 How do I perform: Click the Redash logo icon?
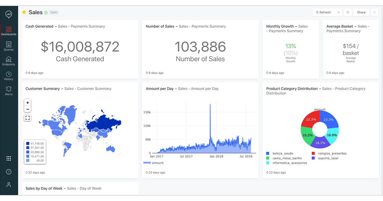point(9,14)
